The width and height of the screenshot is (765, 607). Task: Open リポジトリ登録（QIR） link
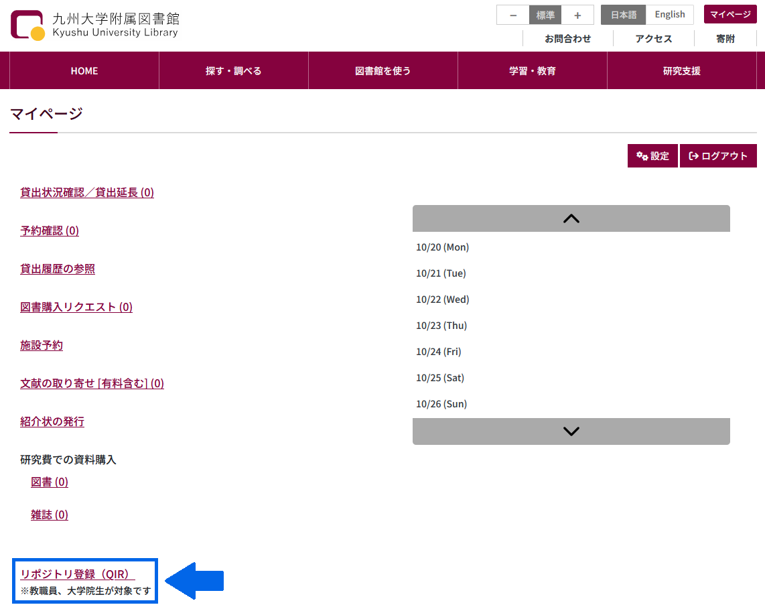(x=78, y=575)
